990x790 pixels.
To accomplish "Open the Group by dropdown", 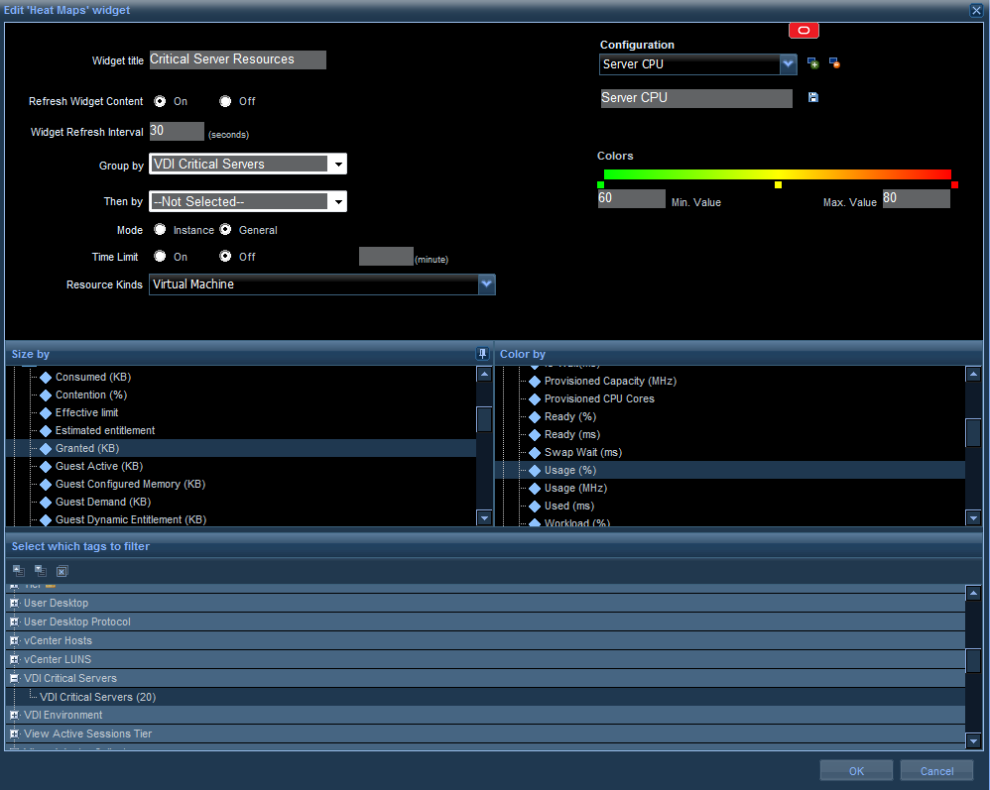I will pyautogui.click(x=337, y=165).
